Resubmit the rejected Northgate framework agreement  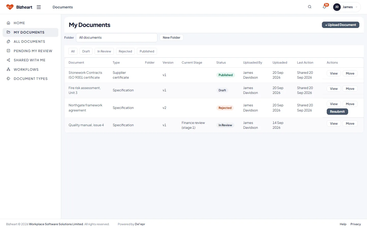point(337,112)
